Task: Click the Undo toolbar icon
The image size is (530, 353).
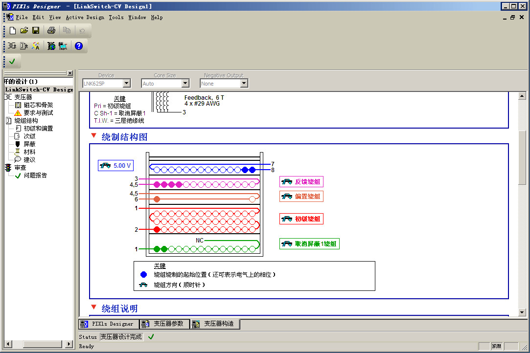Action: (x=82, y=31)
